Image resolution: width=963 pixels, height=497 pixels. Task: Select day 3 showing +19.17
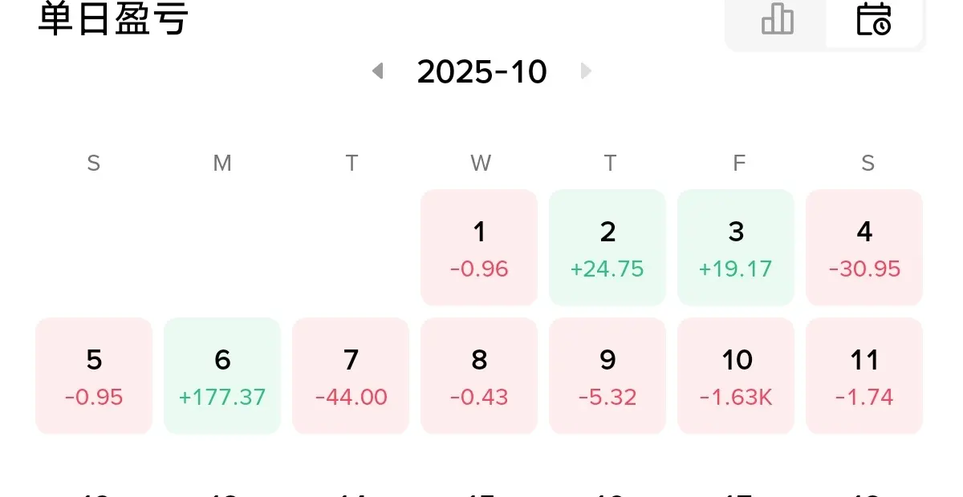(736, 248)
